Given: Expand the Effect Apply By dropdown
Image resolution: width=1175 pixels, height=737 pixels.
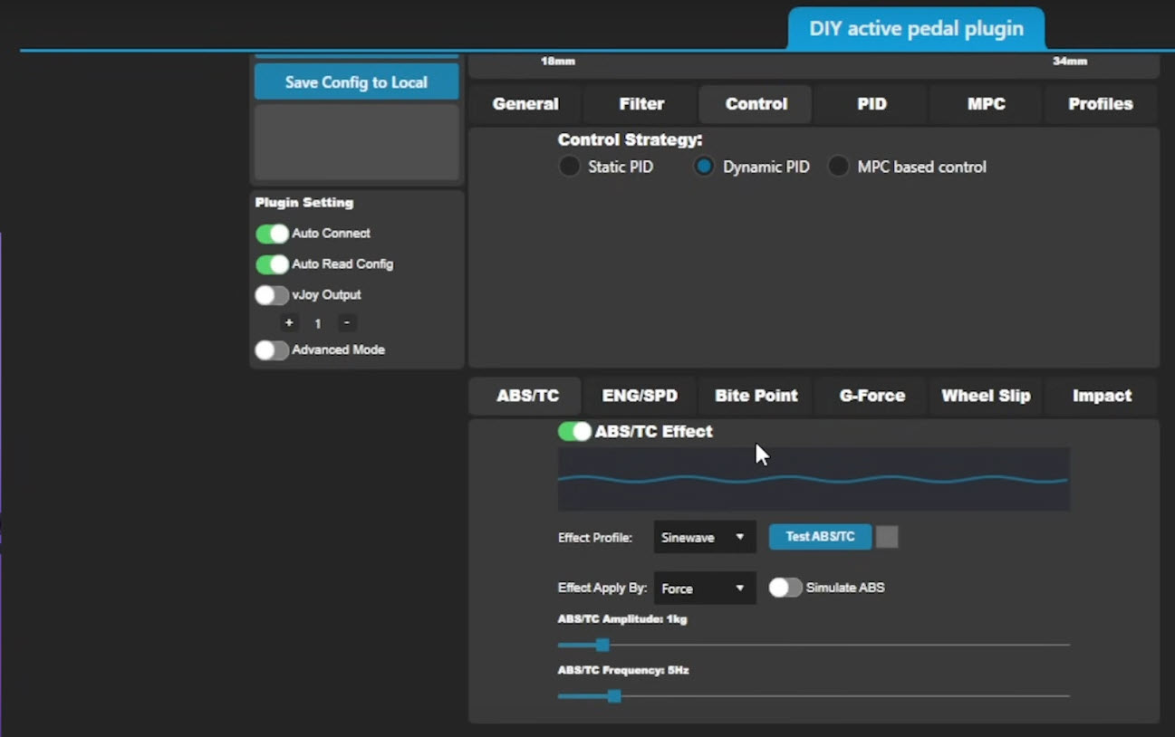Looking at the screenshot, I should pyautogui.click(x=704, y=589).
